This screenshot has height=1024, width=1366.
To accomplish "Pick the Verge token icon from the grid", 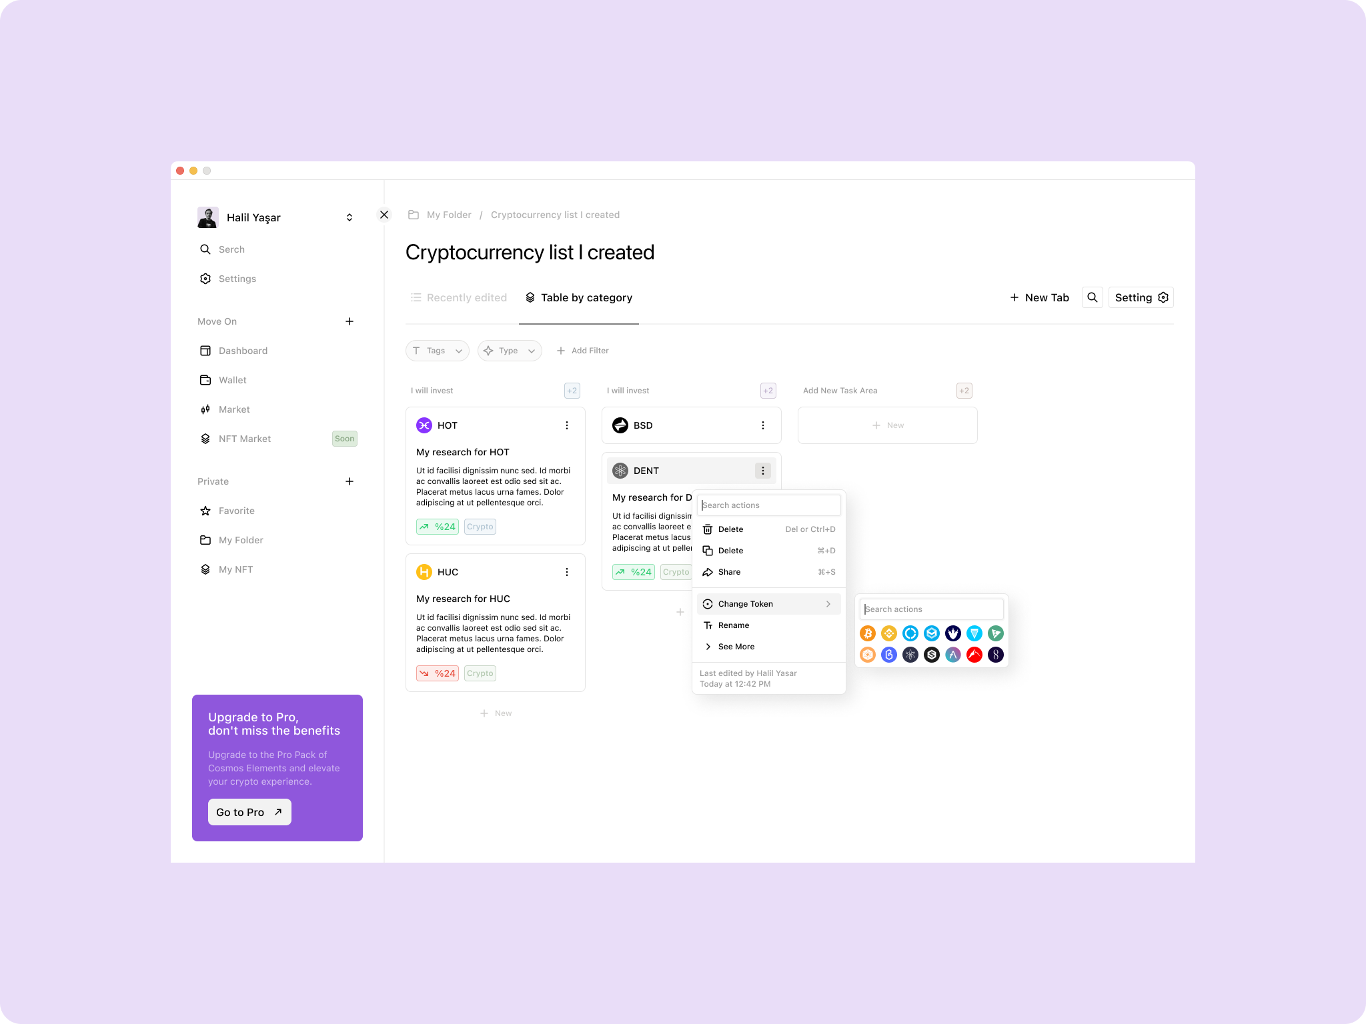I will pyautogui.click(x=974, y=633).
